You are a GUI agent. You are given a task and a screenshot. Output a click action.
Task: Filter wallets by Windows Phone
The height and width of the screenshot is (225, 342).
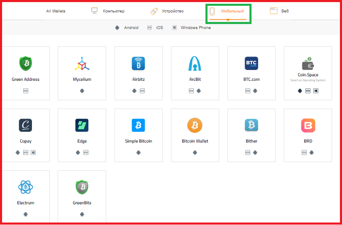coord(191,28)
